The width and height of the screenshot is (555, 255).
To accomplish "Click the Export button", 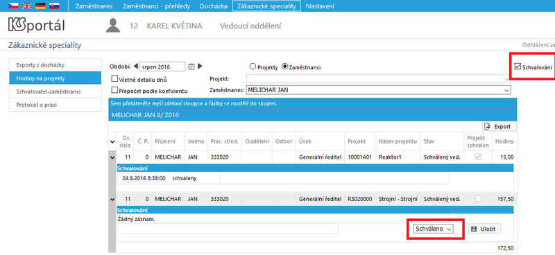I will point(499,126).
